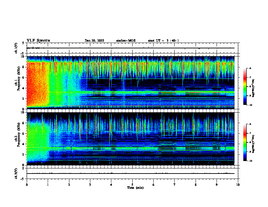
Task: Click time axis tick label "5"
Action: (x=132, y=185)
